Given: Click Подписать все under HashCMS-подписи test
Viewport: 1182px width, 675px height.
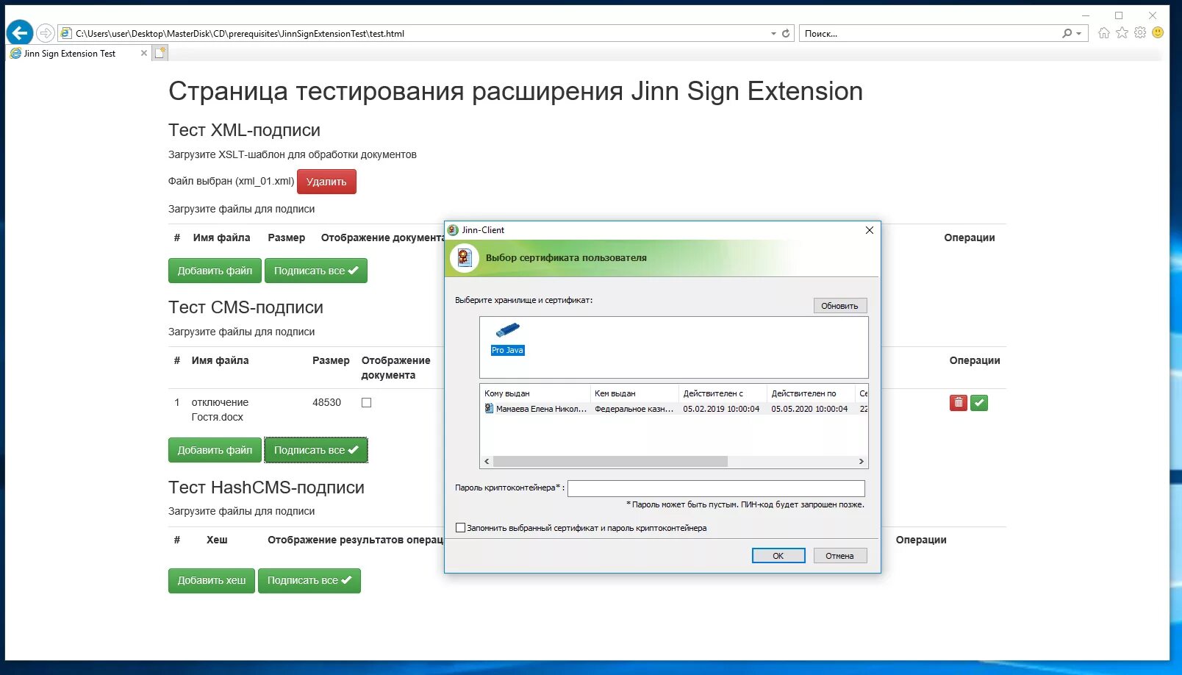Looking at the screenshot, I should pyautogui.click(x=309, y=580).
